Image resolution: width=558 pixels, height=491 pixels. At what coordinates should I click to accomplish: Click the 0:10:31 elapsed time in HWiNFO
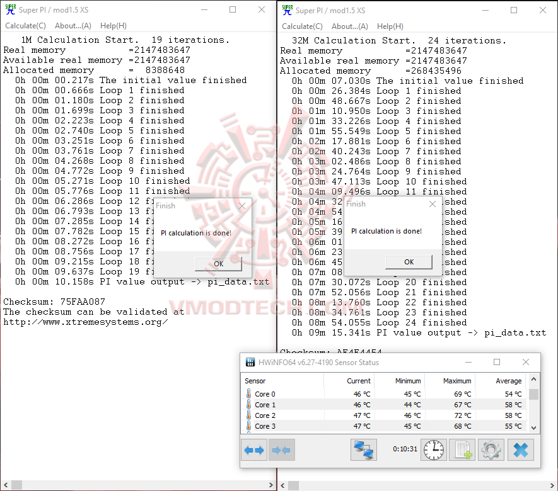click(405, 449)
